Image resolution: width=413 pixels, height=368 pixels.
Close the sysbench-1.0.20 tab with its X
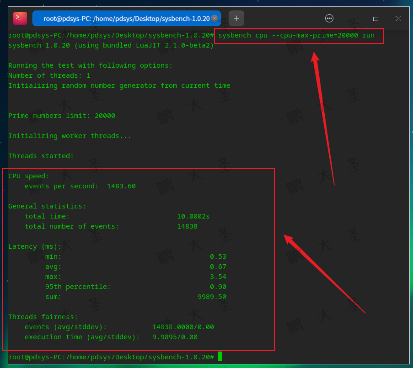tap(215, 18)
